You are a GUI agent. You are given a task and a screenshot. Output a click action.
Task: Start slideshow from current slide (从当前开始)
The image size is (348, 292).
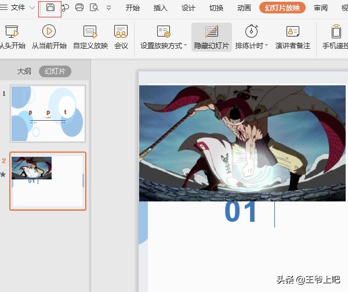click(x=49, y=38)
